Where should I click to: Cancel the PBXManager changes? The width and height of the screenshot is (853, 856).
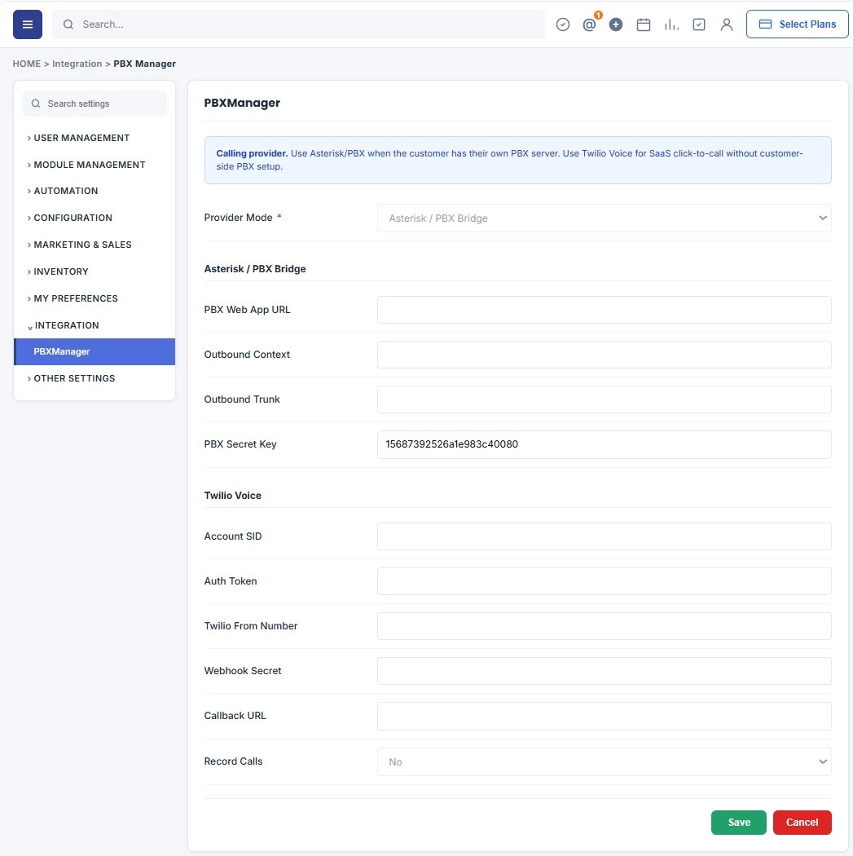(802, 822)
